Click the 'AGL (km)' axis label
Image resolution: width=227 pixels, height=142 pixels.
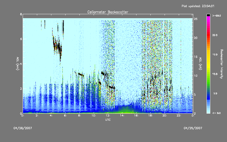18,64
